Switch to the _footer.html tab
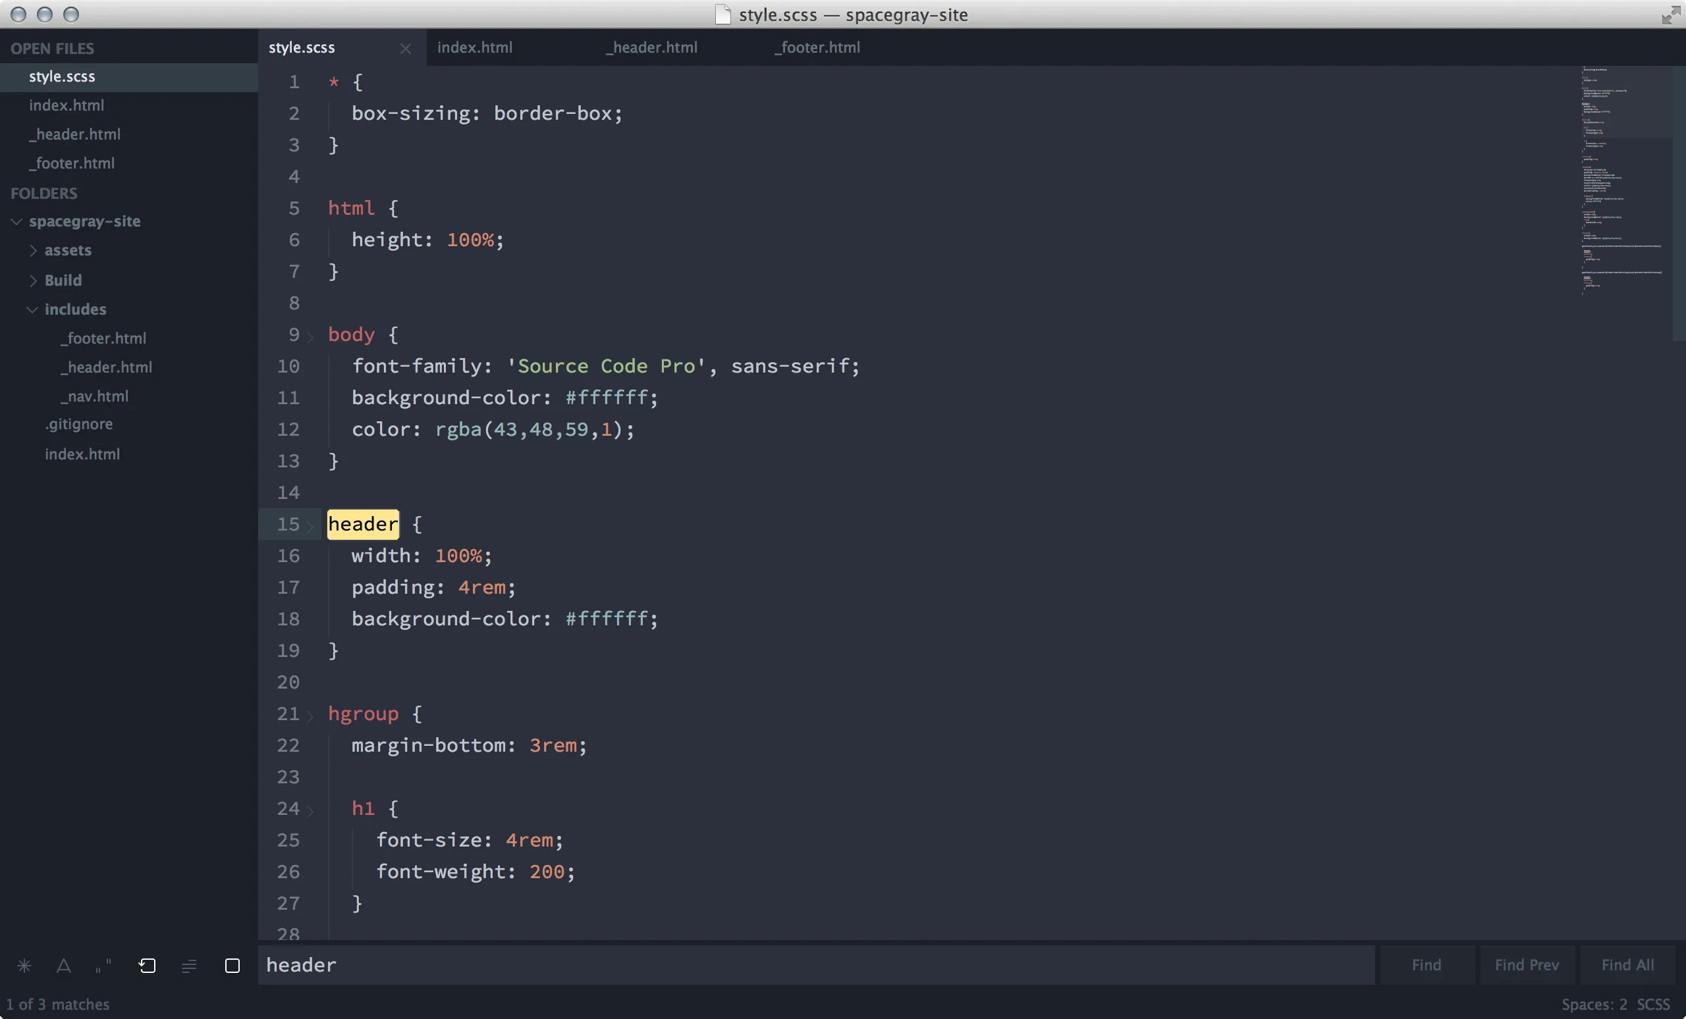 [816, 47]
